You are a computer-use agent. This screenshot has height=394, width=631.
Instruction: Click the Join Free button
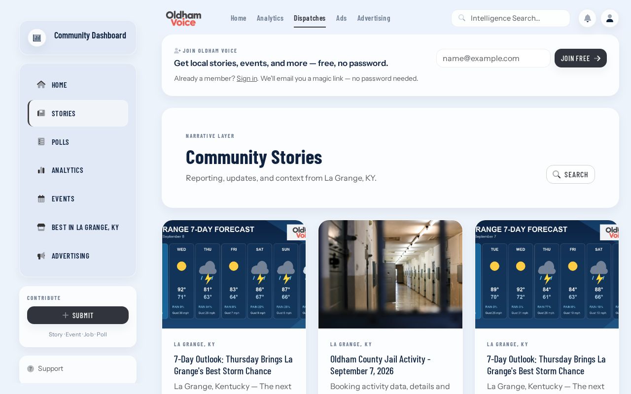click(x=581, y=58)
